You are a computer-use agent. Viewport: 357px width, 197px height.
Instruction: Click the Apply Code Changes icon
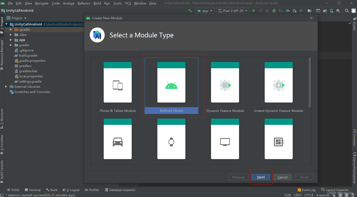[267, 11]
